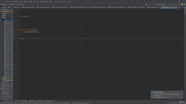Click the Search Everywhere magnifier icon
The height and width of the screenshot is (104, 186).
coord(180,4)
